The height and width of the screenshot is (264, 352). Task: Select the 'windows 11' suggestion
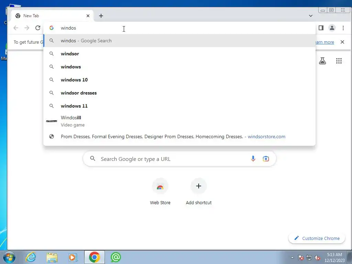tap(179, 106)
